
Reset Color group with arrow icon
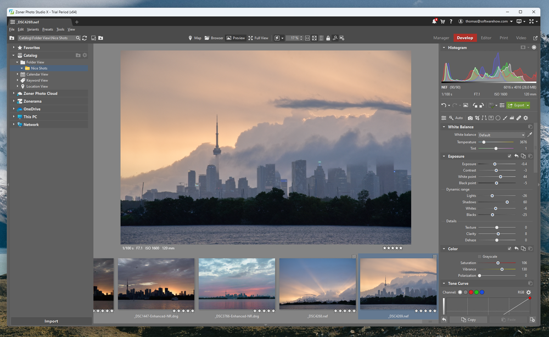517,249
